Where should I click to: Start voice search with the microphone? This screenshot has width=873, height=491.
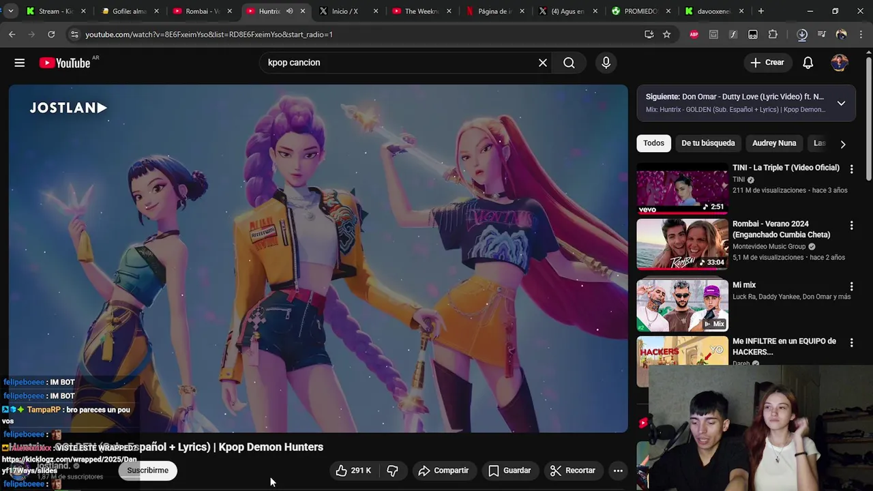click(606, 63)
